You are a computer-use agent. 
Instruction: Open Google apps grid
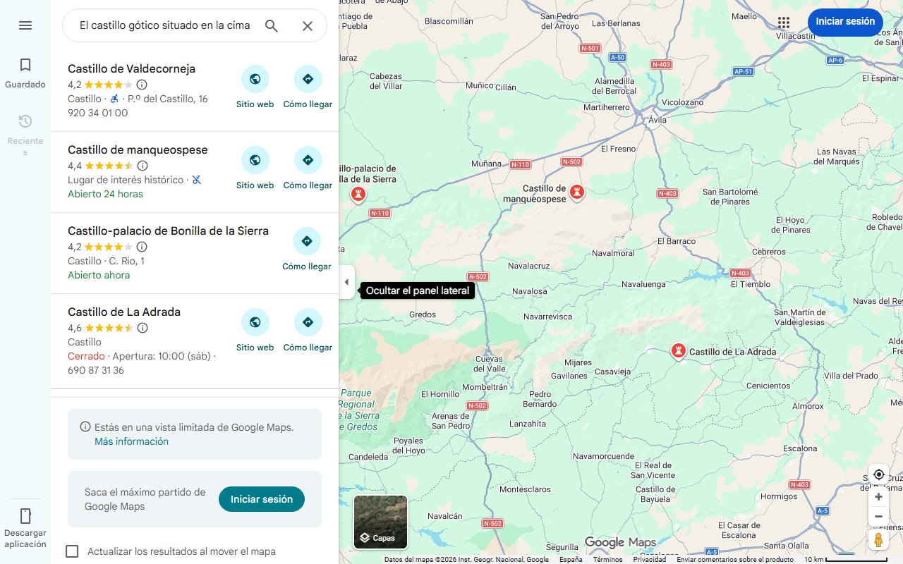[x=783, y=22]
